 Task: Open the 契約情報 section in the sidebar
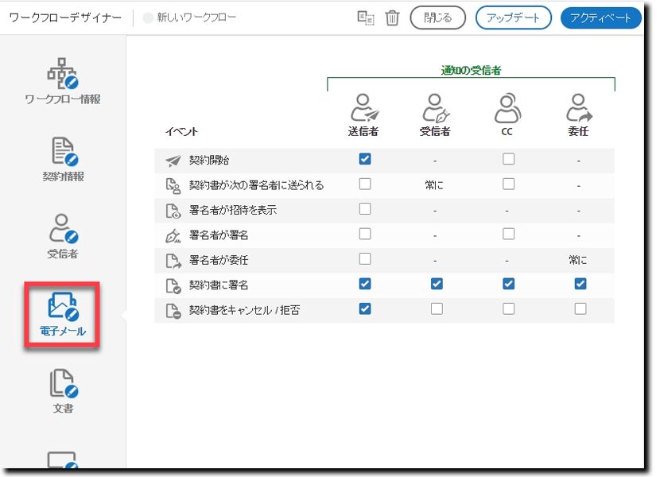(63, 159)
